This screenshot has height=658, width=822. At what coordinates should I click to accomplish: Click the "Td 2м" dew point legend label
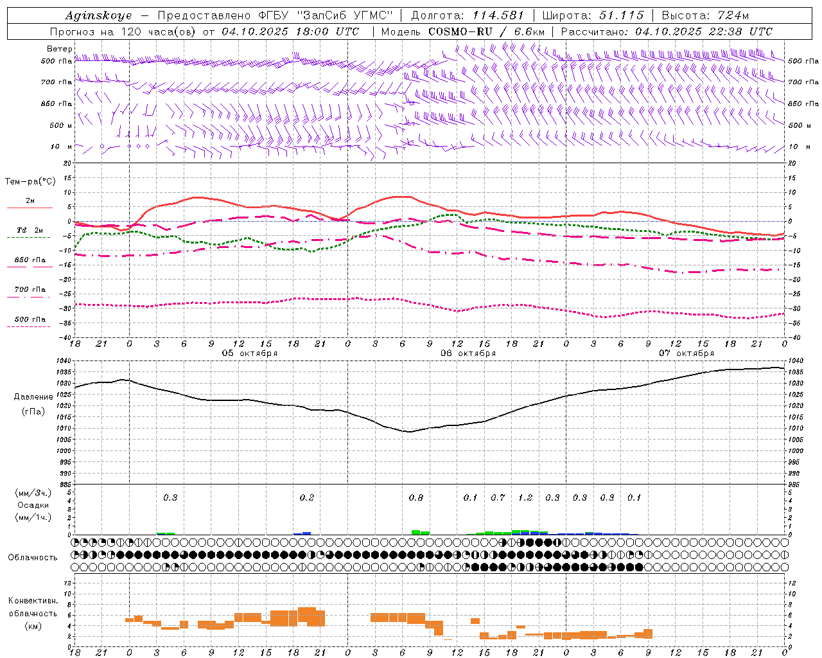30,230
